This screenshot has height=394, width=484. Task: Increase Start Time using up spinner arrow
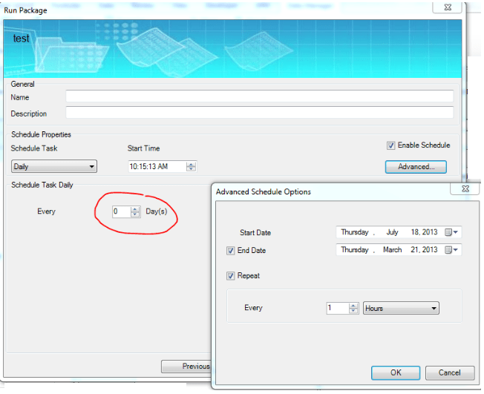[192, 164]
